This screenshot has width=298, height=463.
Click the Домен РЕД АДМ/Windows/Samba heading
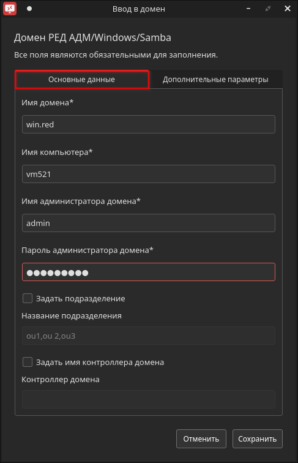(x=92, y=37)
